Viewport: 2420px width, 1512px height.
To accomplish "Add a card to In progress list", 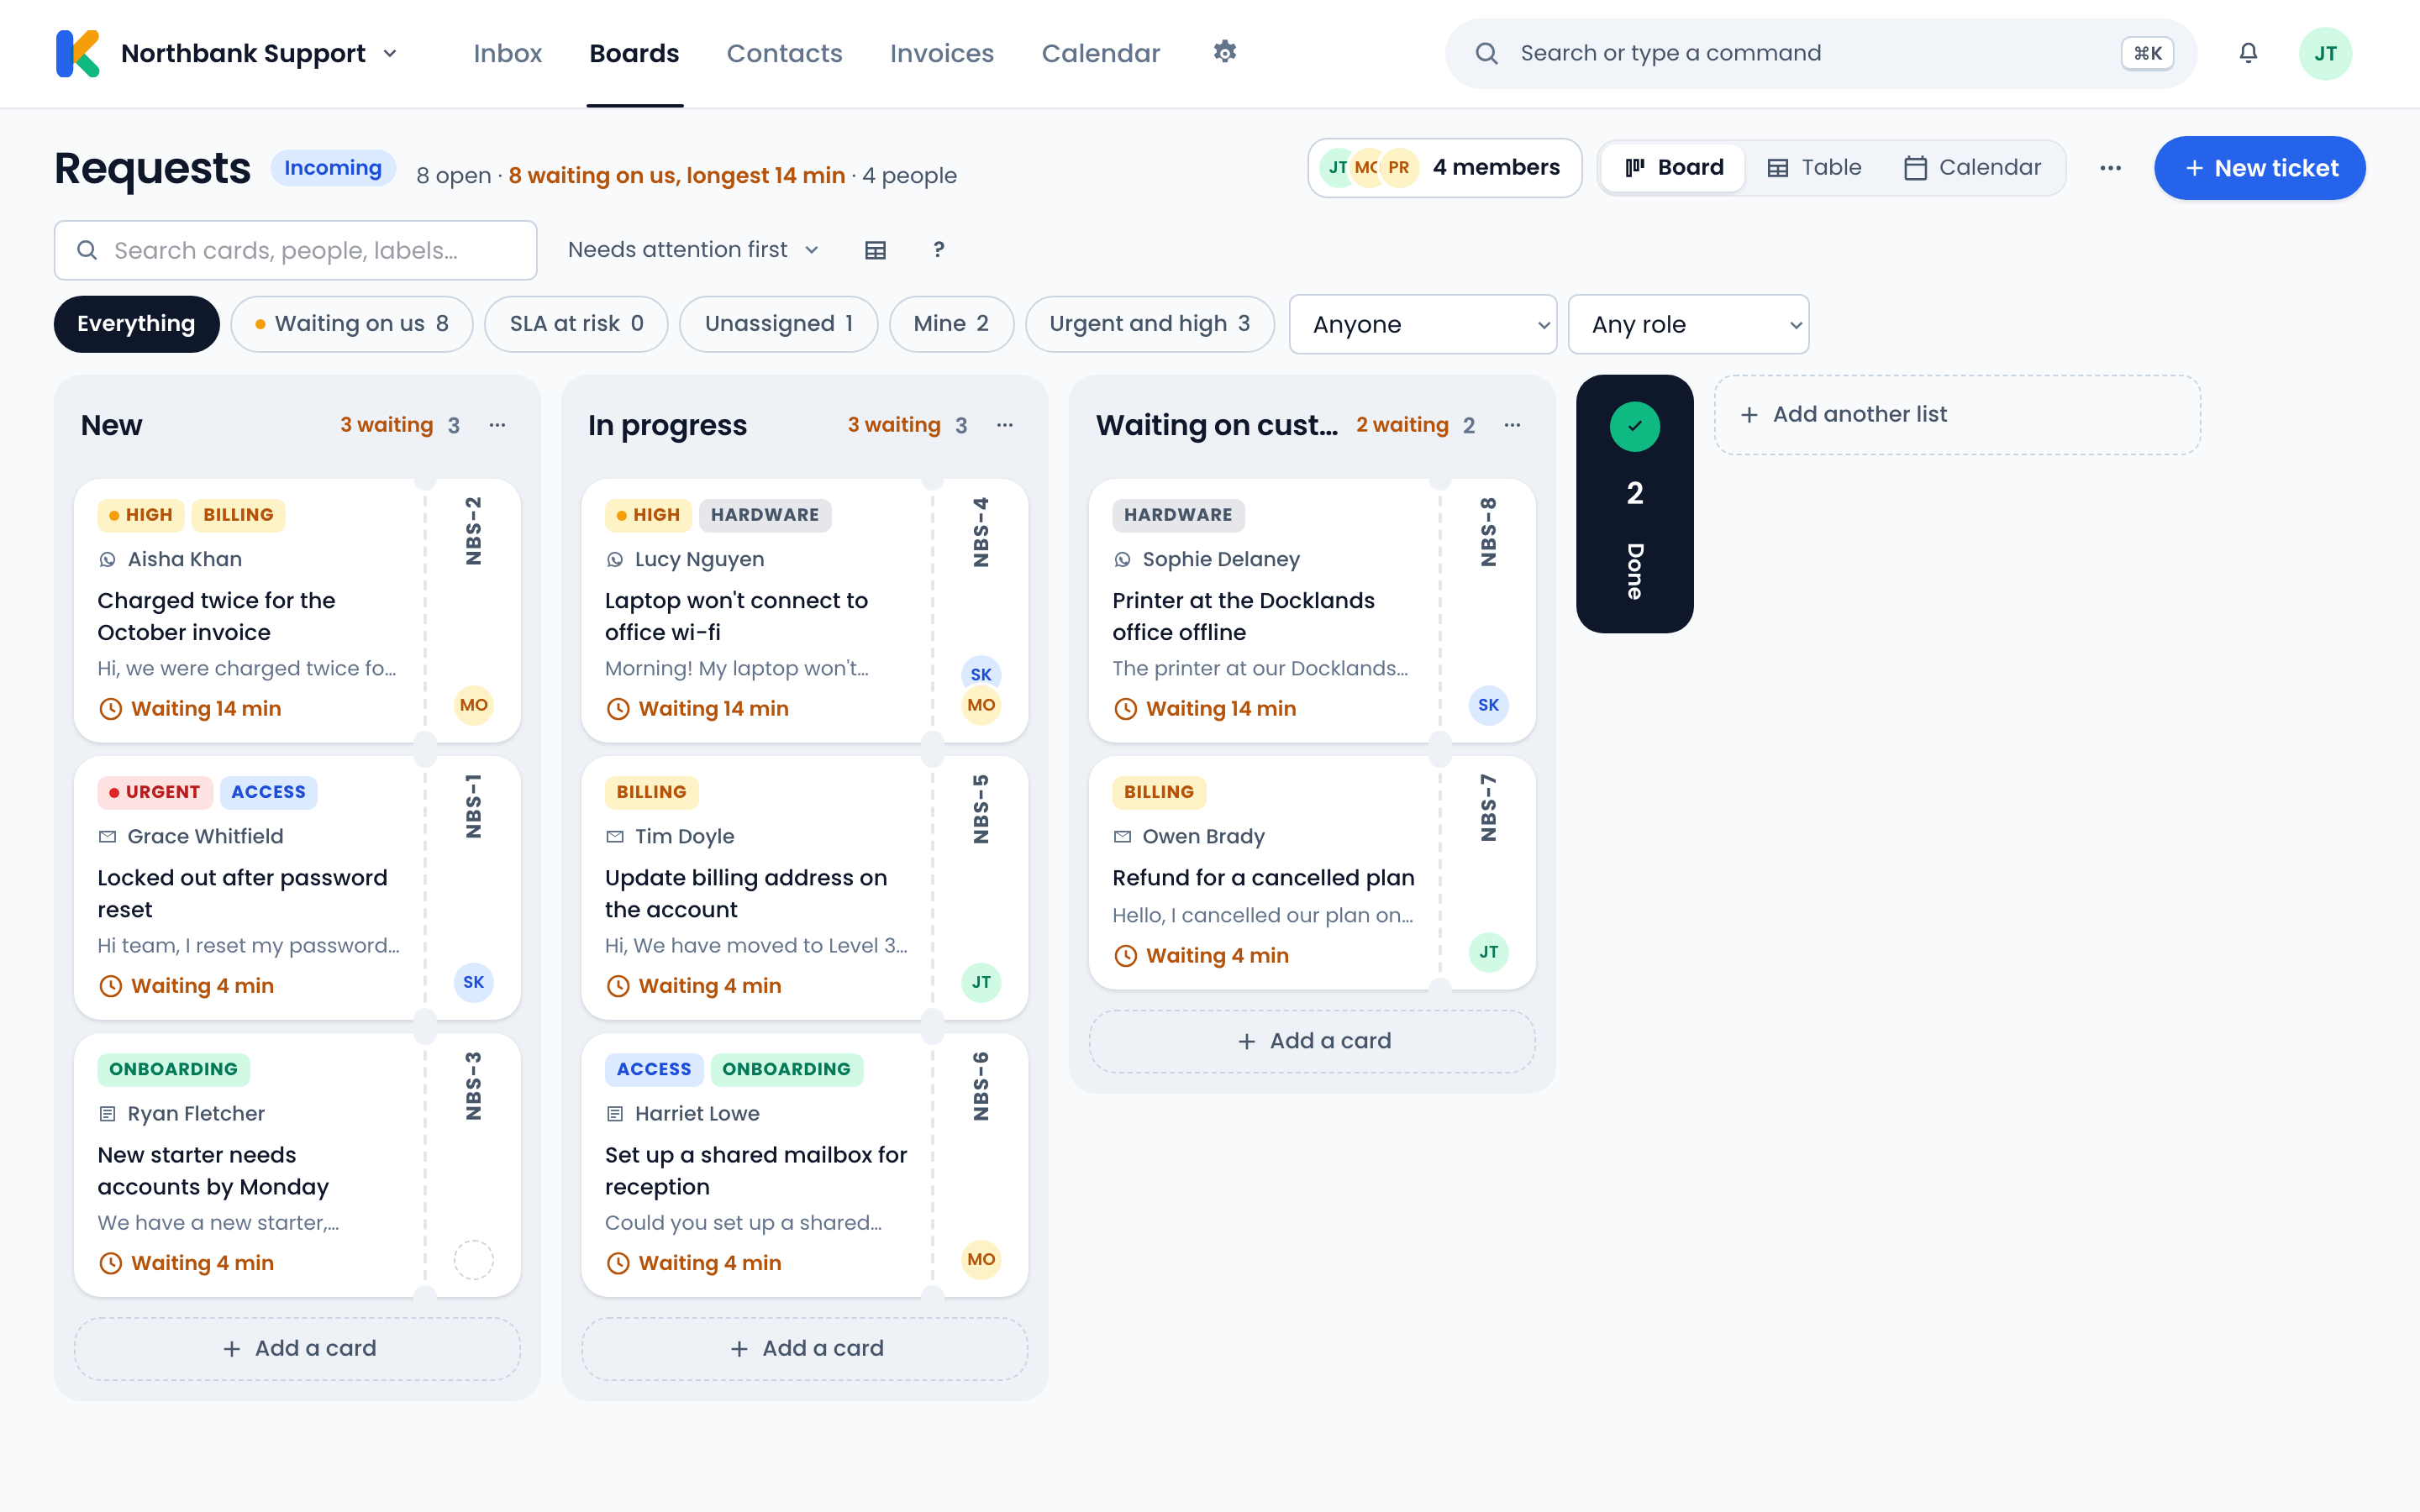I will click(x=804, y=1348).
